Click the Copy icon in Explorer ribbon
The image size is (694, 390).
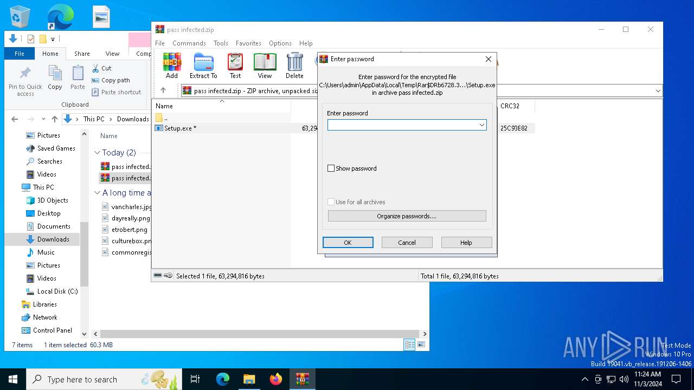coord(55,77)
